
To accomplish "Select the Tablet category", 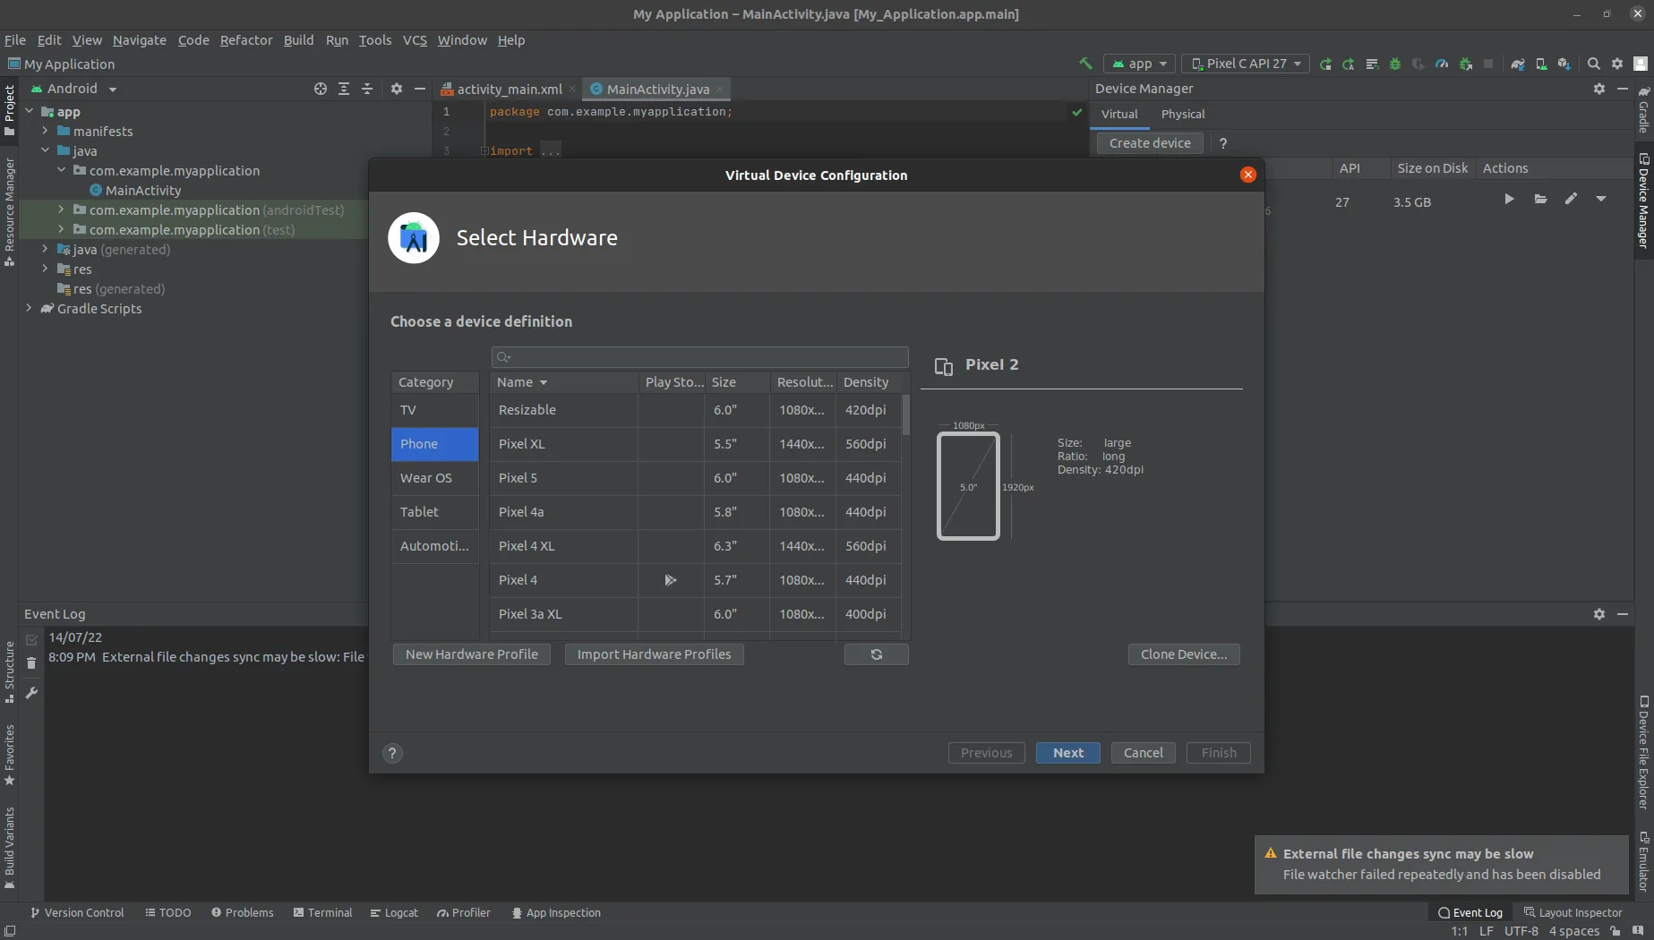I will tap(419, 512).
